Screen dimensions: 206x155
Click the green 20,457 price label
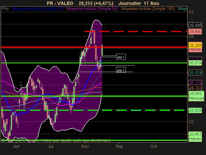click(195, 134)
